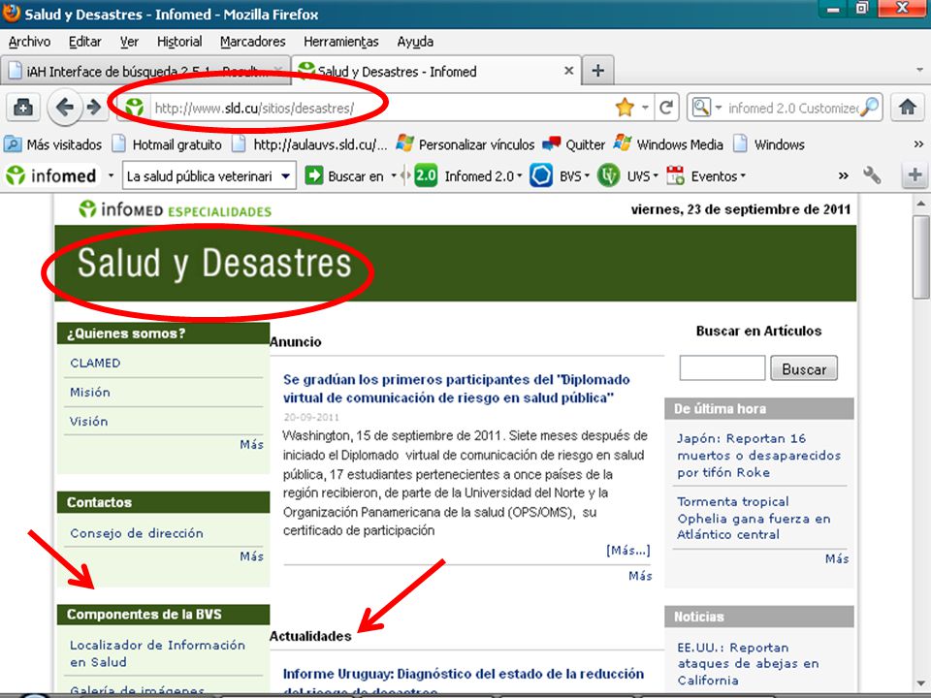Click the green Buscar en arrow icon
This screenshot has width=931, height=698.
pos(313,175)
